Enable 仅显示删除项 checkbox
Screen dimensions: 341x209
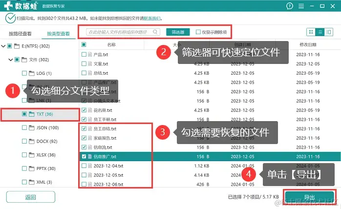click(198, 32)
